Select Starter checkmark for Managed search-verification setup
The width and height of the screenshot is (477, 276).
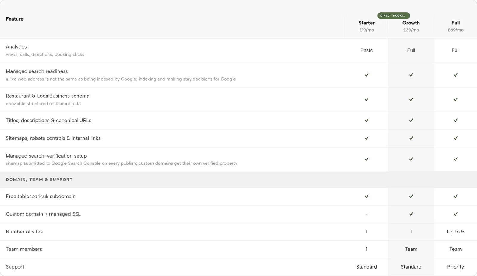tap(366, 159)
